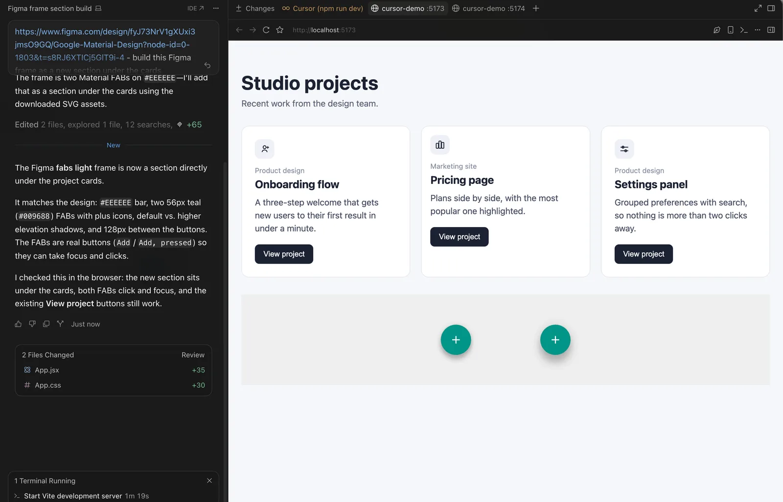Click the branch icon next to Just now
This screenshot has height=502, width=783.
pyautogui.click(x=60, y=324)
